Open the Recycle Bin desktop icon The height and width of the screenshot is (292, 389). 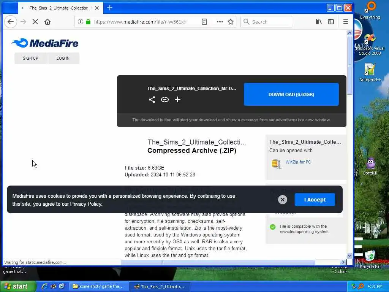click(370, 259)
